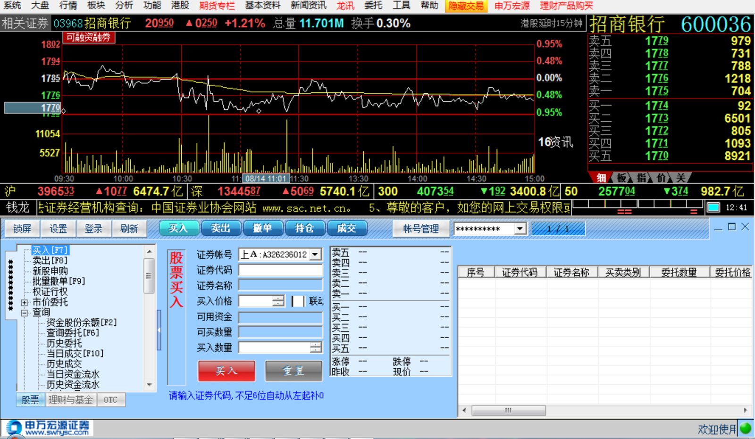The width and height of the screenshot is (755, 439).
Task: Lock the screen with the 锁屏 button
Action: click(22, 229)
